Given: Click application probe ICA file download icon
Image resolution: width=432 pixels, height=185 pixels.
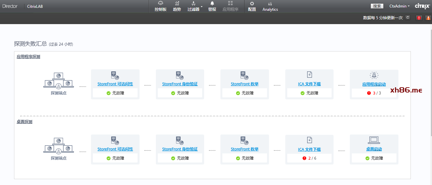Looking at the screenshot, I should (x=309, y=75).
